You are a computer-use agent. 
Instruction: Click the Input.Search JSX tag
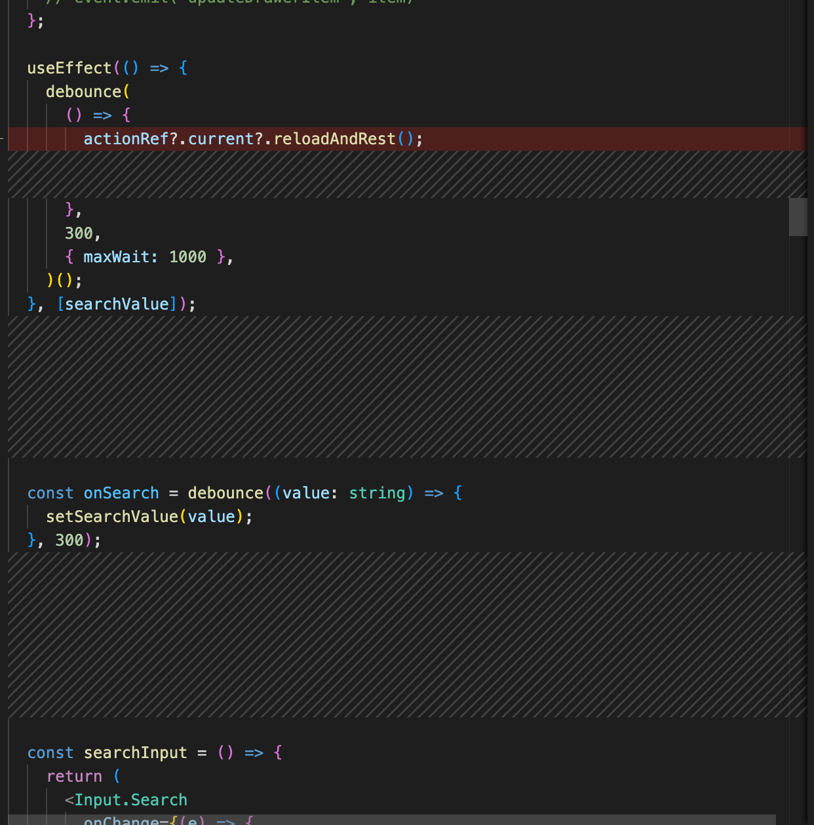pyautogui.click(x=130, y=800)
